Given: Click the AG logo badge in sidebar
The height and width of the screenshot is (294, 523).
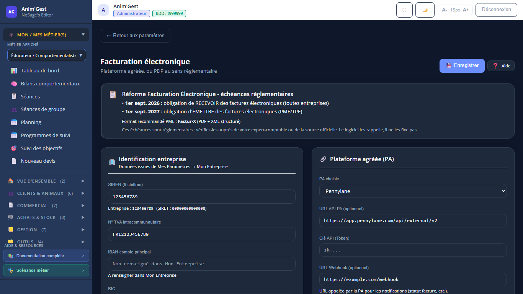Looking at the screenshot, I should click(11, 12).
